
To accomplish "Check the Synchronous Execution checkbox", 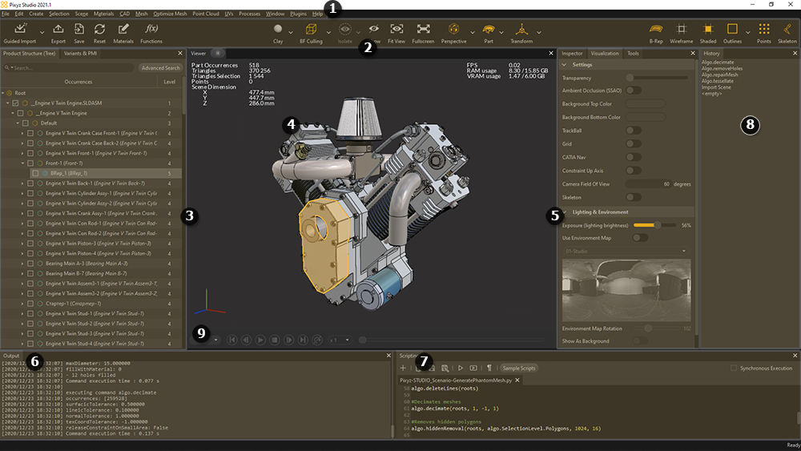I will tap(734, 368).
